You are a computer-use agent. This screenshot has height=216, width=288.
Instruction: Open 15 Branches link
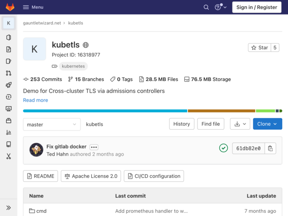click(x=86, y=79)
